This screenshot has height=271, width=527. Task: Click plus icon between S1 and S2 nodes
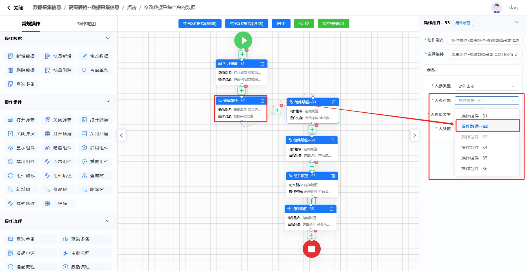tap(242, 91)
